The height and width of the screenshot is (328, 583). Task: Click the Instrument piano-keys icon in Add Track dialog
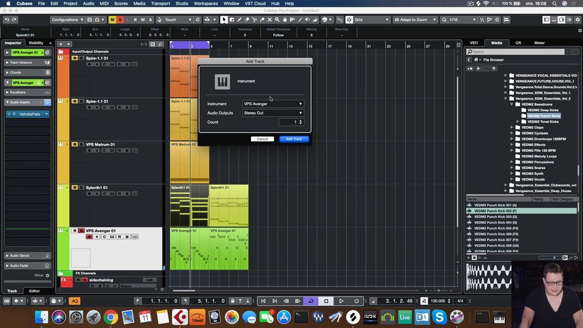(x=222, y=82)
